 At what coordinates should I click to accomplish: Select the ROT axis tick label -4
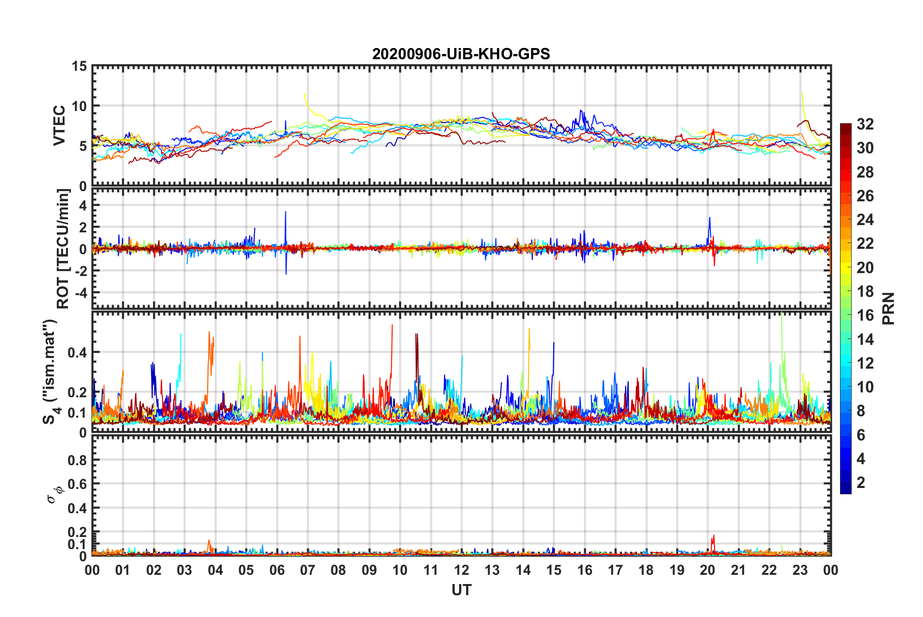tap(81, 293)
